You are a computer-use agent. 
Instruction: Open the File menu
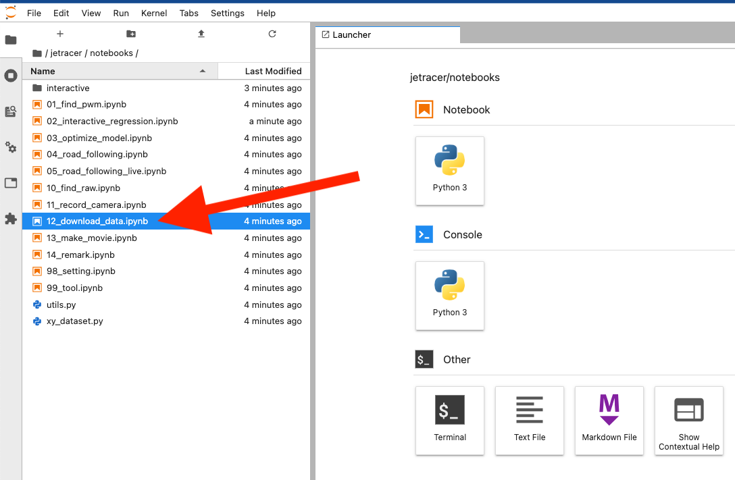[x=34, y=13]
